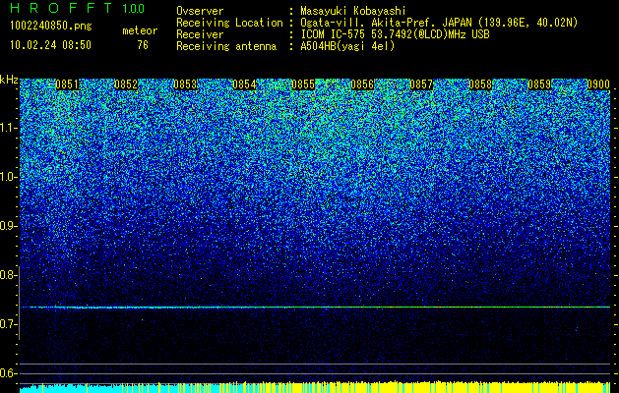Click the meteor count 76
Viewport: 619px width, 393px height.
tap(143, 45)
